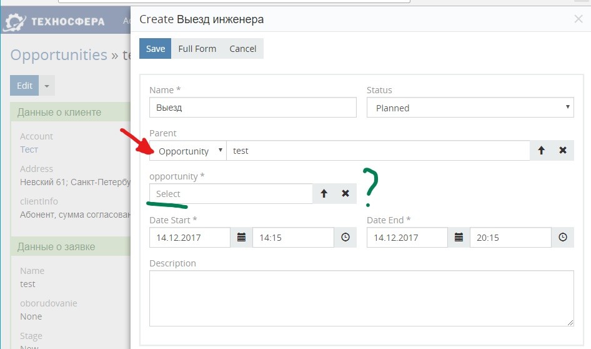The width and height of the screenshot is (591, 349).
Task: Click the Parent field select arrow icon
Action: (541, 151)
